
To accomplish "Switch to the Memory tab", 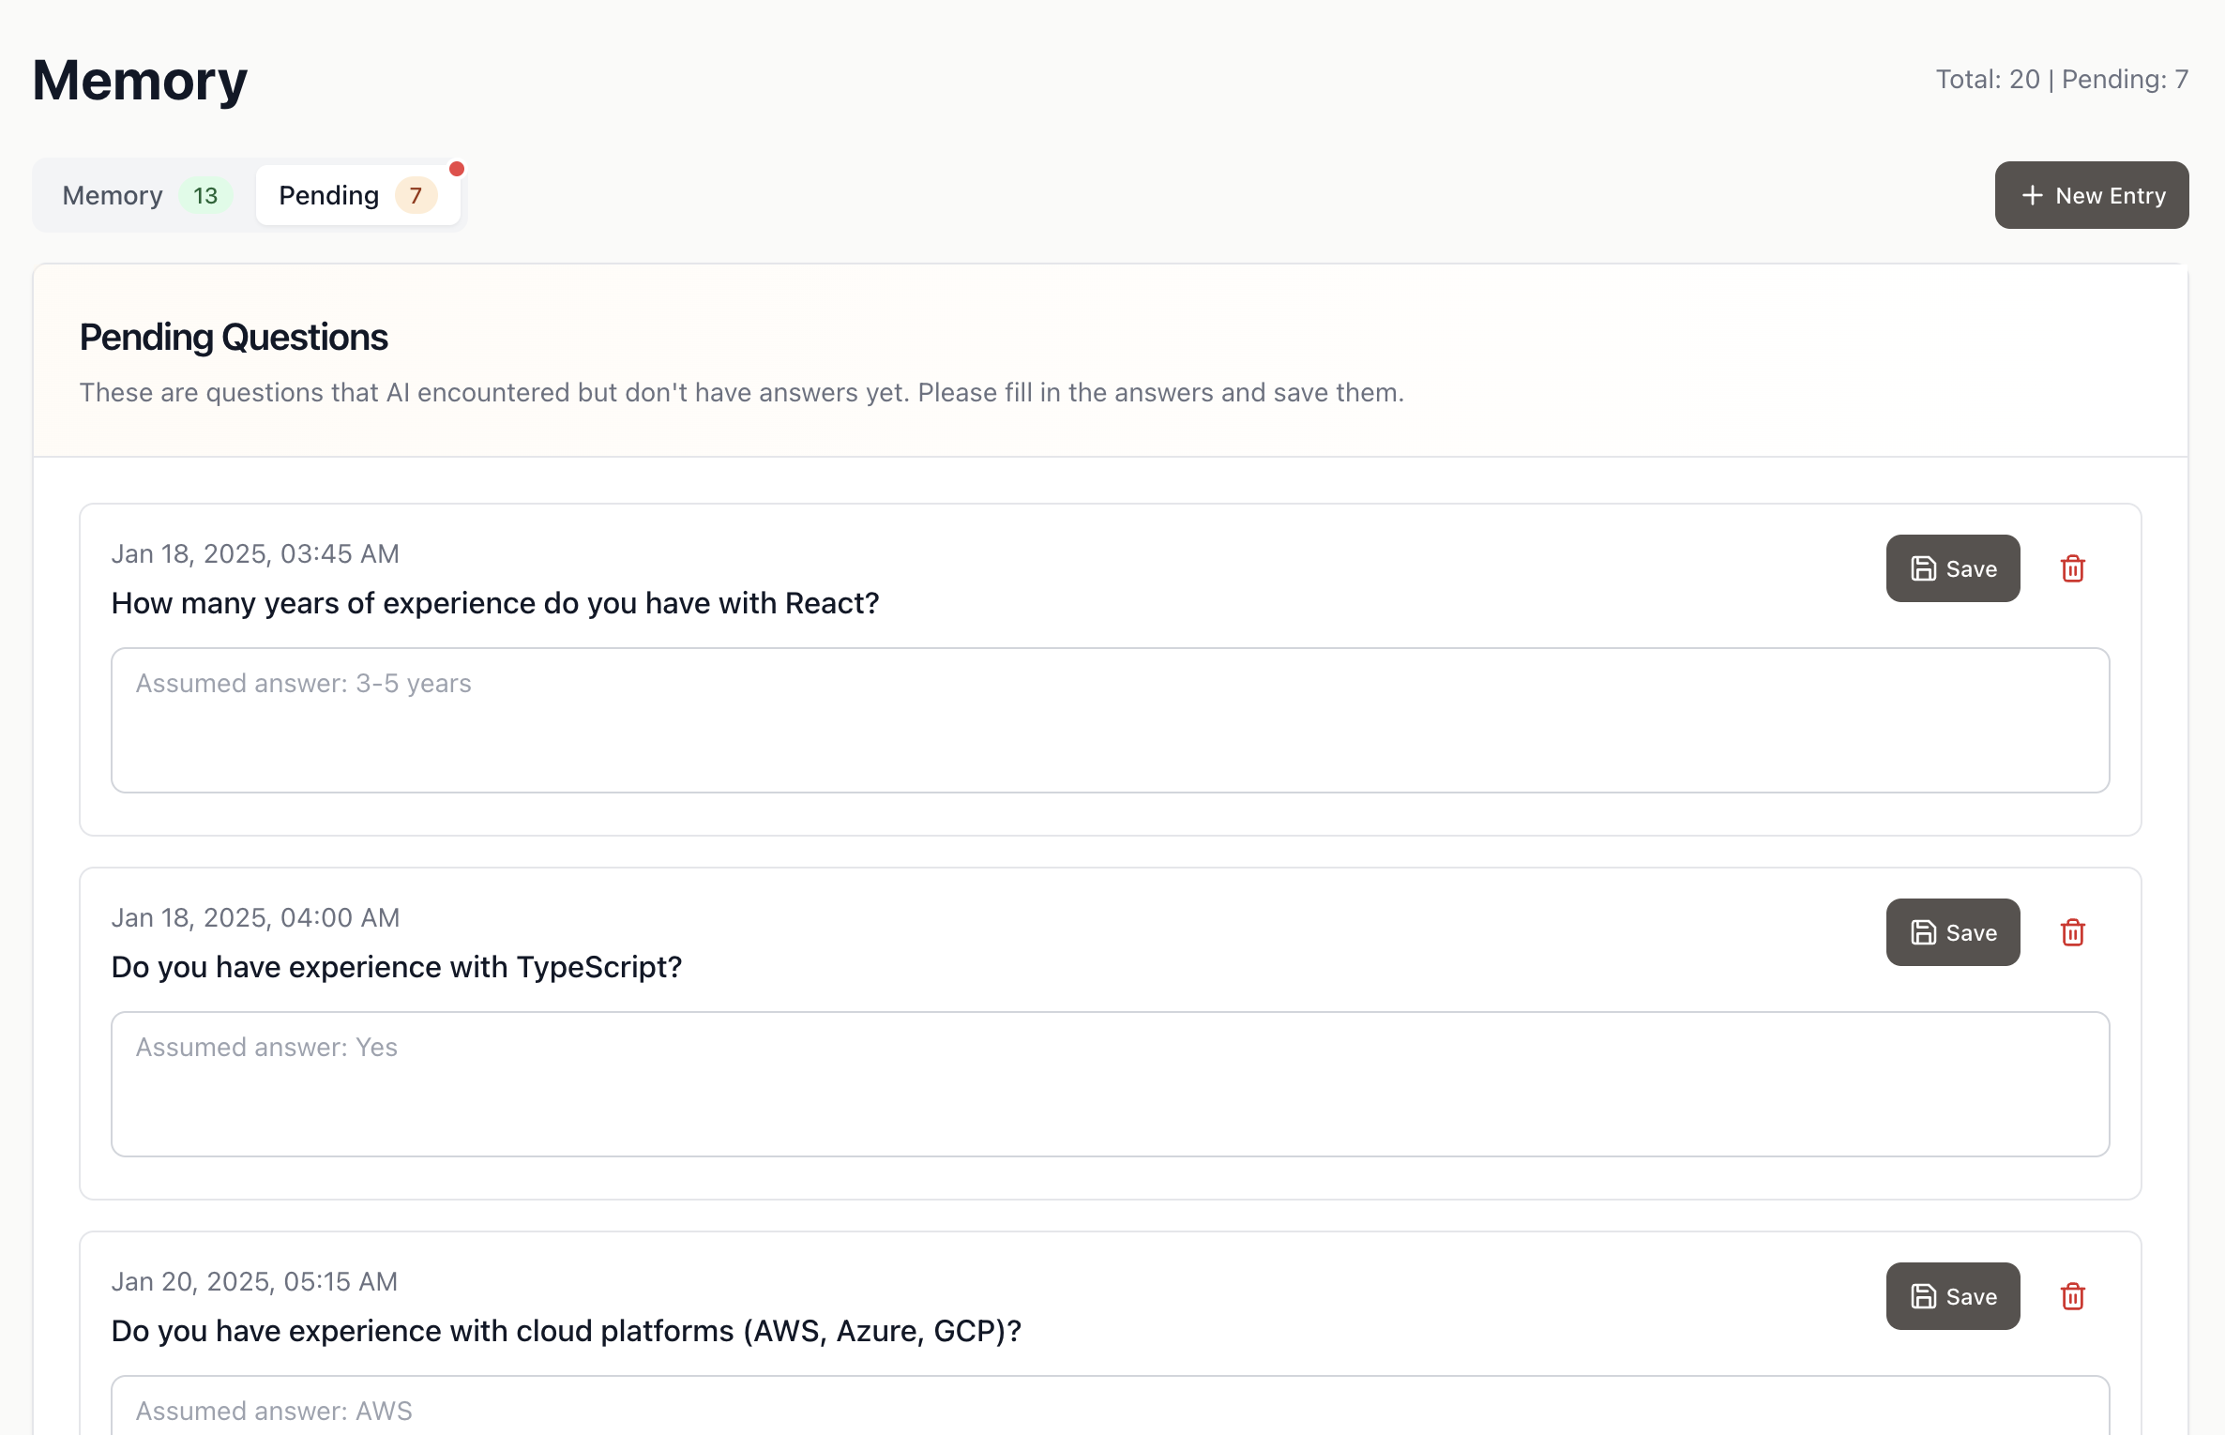I will tap(113, 195).
